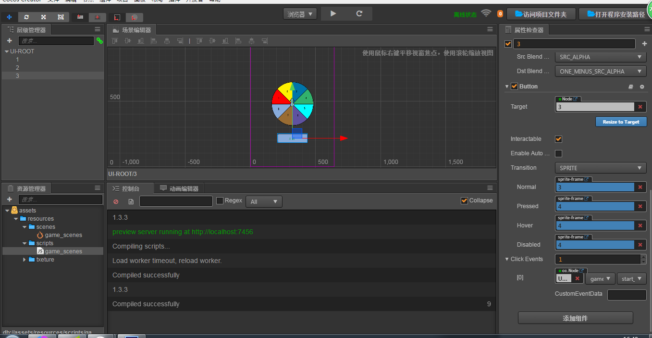Click the green link icon in hierarchy

[99, 41]
